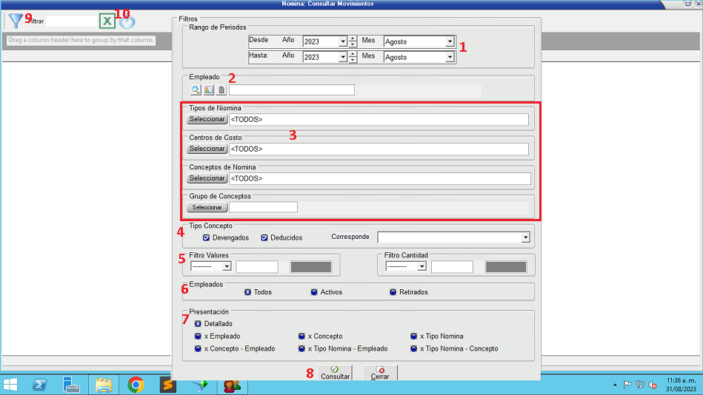Click Seleccionar for Centros de Costo

click(207, 149)
